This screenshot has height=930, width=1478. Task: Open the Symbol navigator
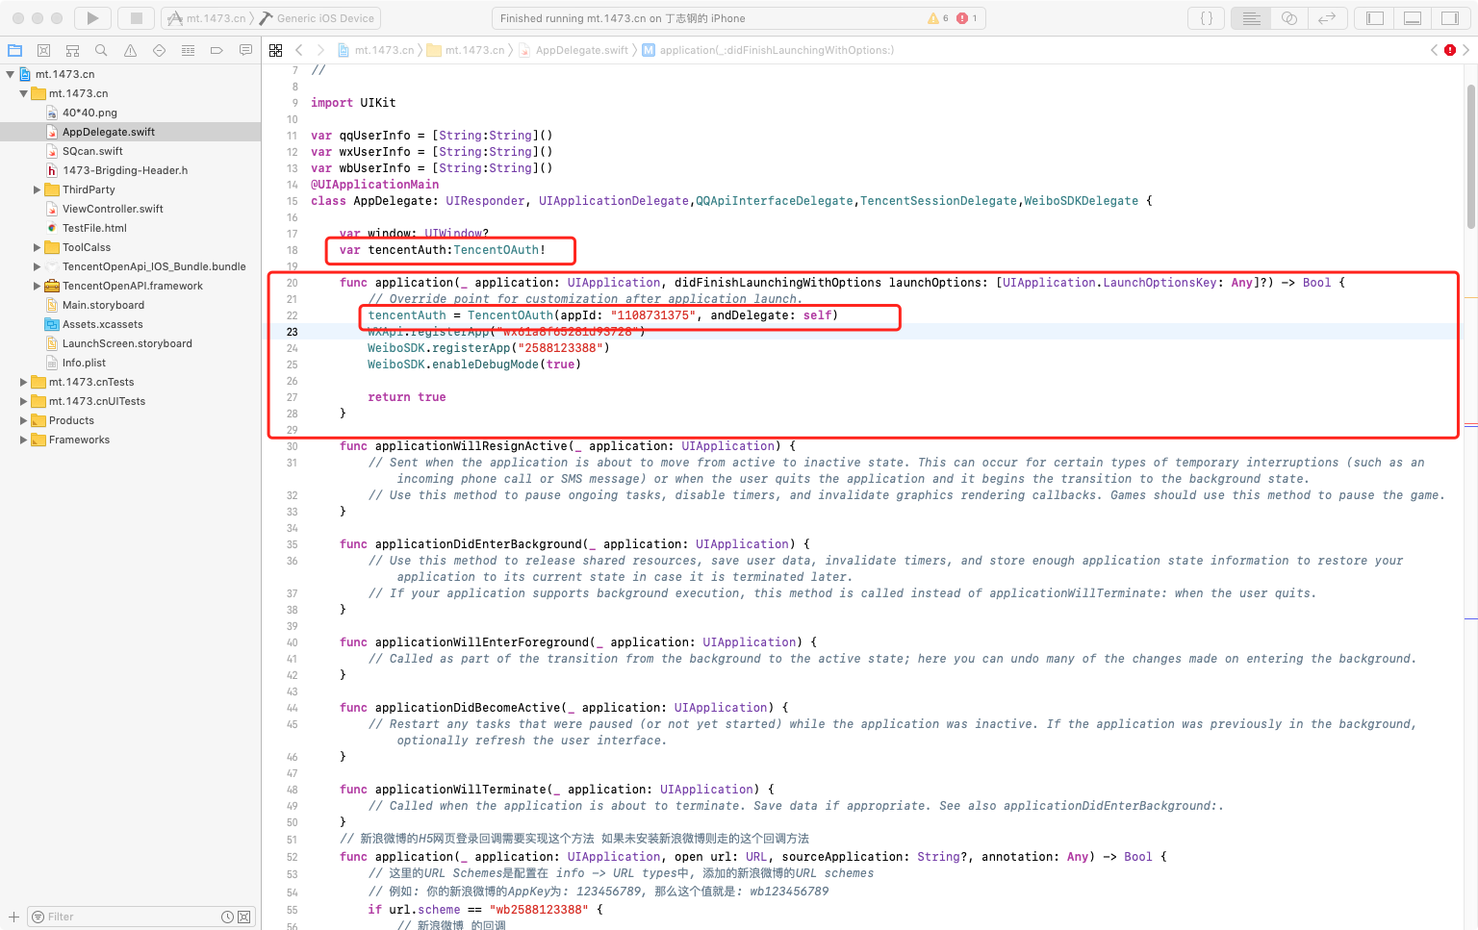tap(72, 50)
